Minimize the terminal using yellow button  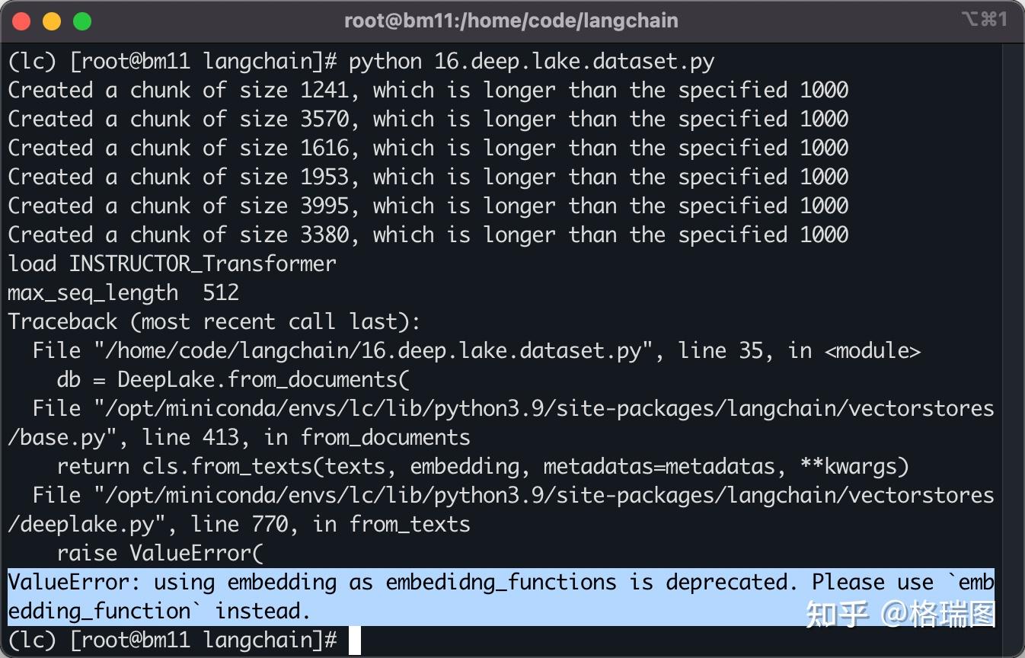point(52,21)
